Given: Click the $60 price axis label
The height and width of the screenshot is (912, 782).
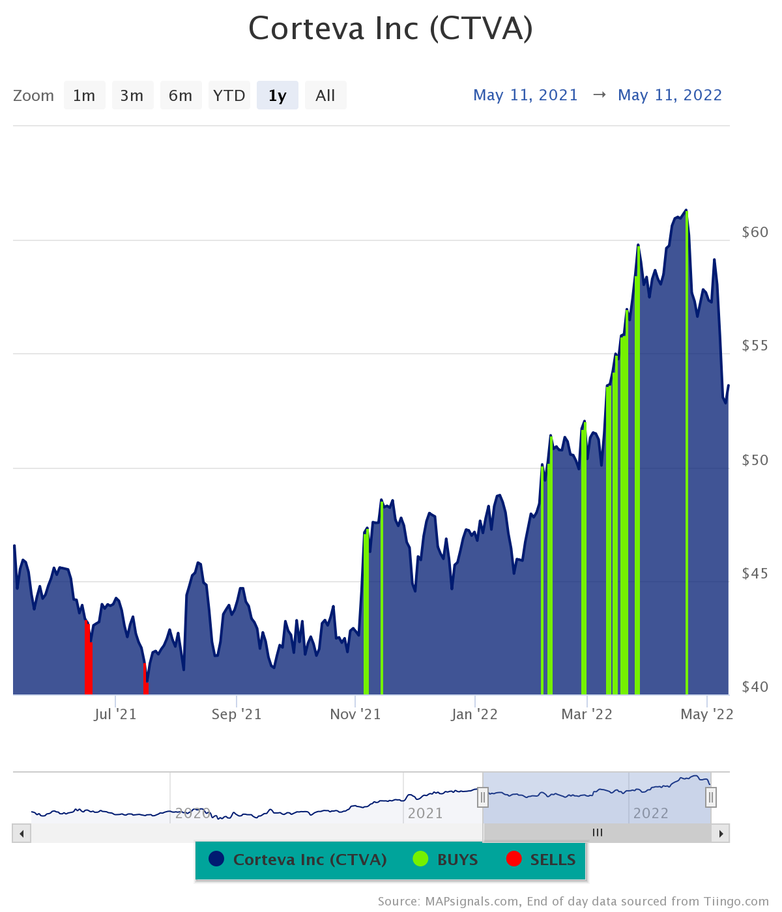Looking at the screenshot, I should pos(755,232).
